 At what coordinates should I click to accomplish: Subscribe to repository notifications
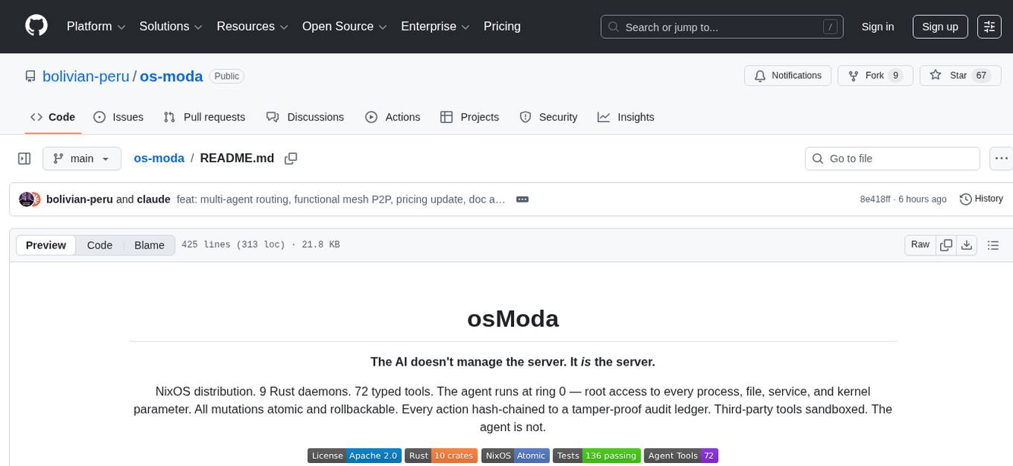pos(787,75)
